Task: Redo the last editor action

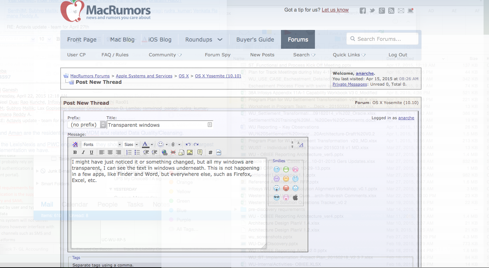Action: (196, 144)
